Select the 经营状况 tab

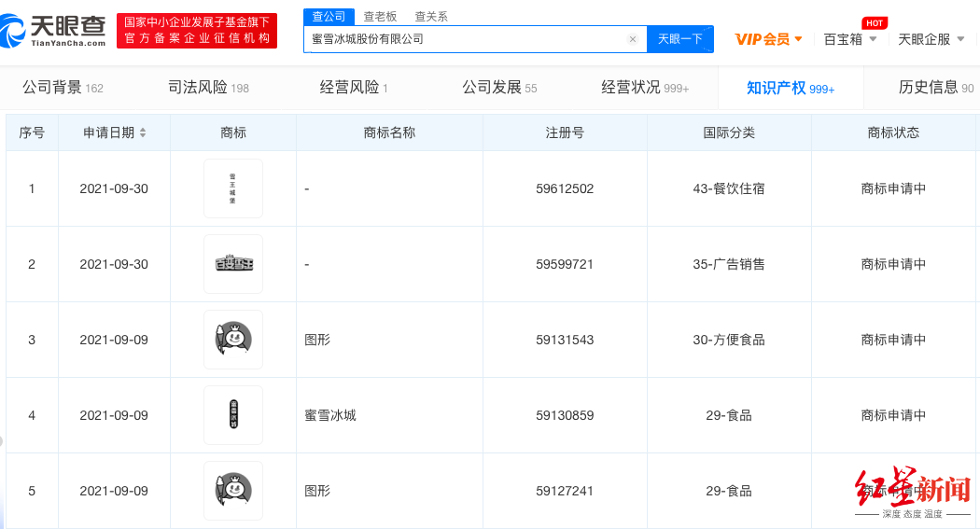[644, 88]
